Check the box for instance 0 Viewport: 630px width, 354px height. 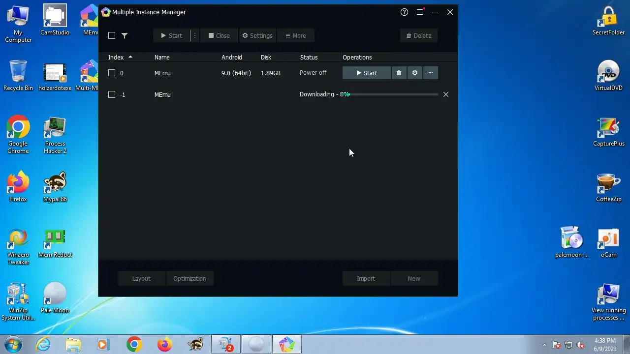tap(112, 73)
